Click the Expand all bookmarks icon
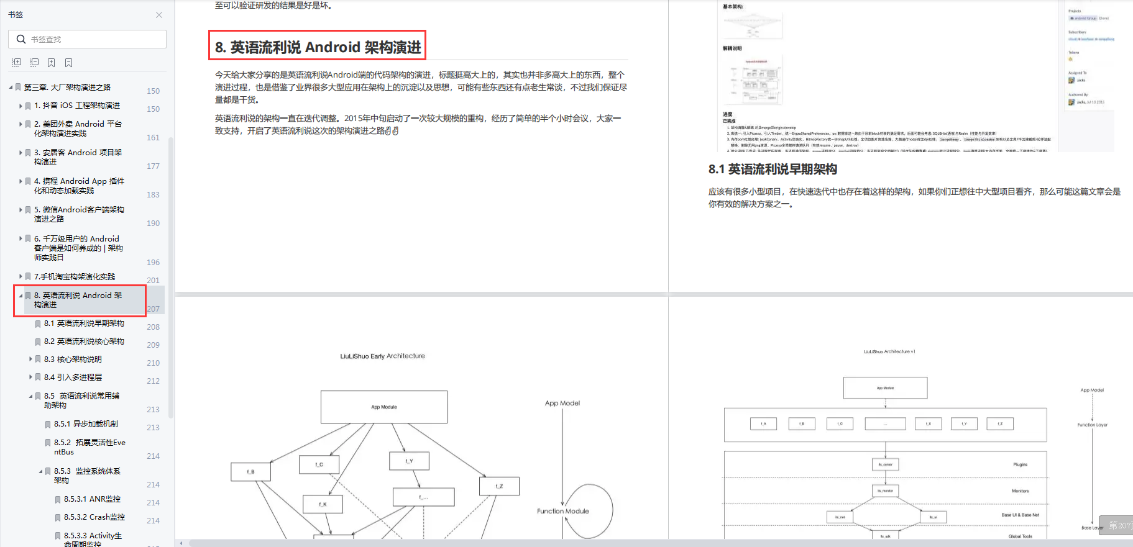Viewport: 1133px width, 547px height. (x=17, y=63)
